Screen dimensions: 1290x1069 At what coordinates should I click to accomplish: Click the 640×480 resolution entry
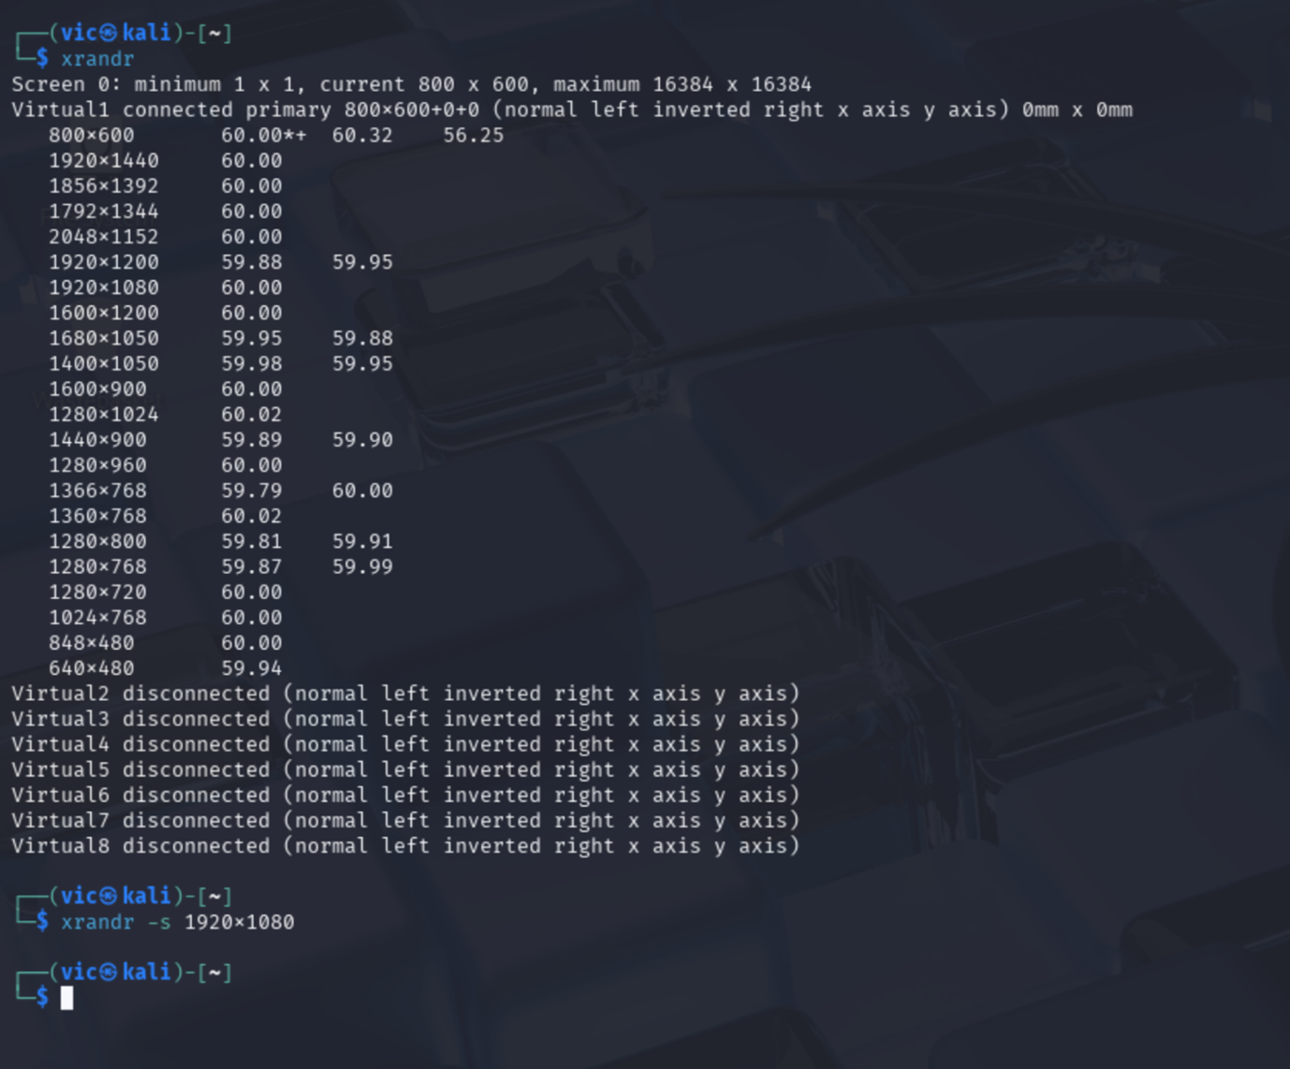tap(91, 668)
